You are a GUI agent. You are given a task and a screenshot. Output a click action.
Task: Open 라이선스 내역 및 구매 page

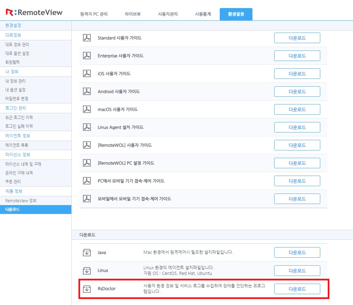24,164
